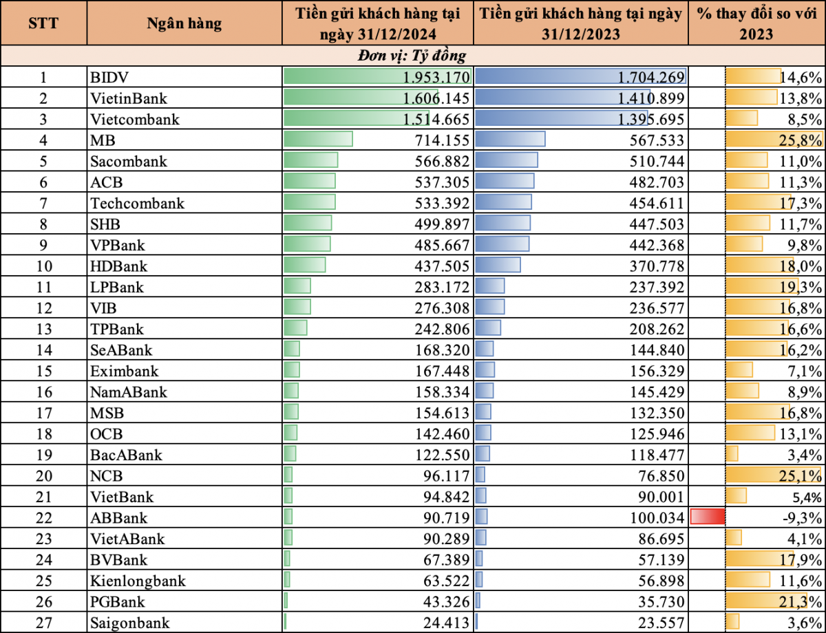The image size is (826, 633).
Task: Click header "Tiền gửi khách hàng tại ngày 31/12/2024"
Action: pos(377,23)
